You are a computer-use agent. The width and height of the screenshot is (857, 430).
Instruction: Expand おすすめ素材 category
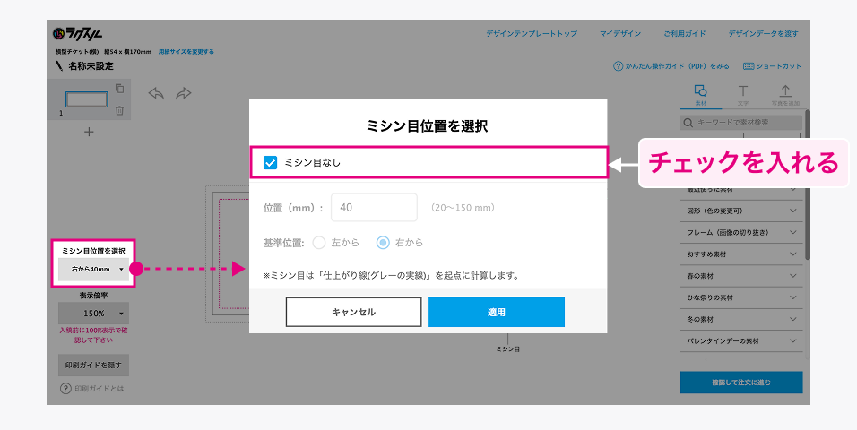741,254
